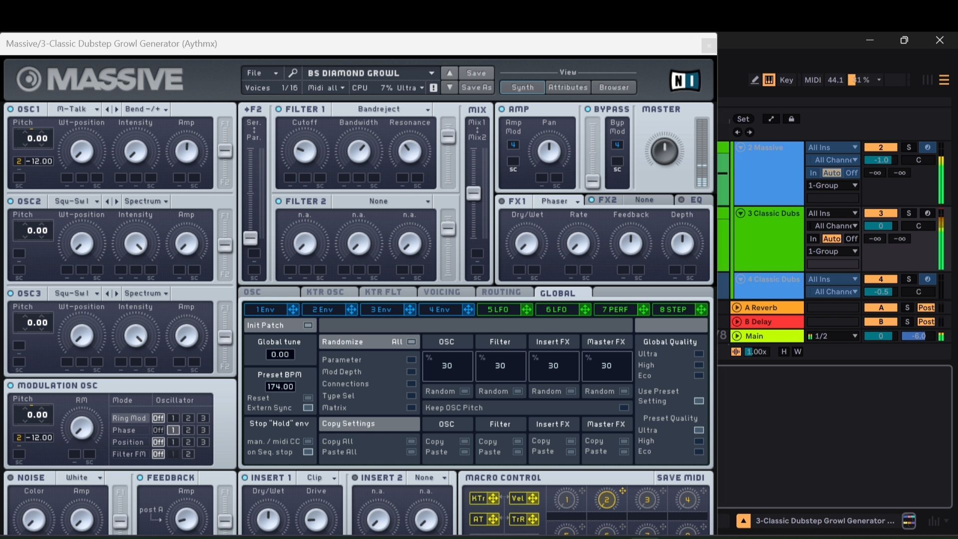
Task: Enable the Keep OSC Pitch checkbox
Action: (624, 408)
